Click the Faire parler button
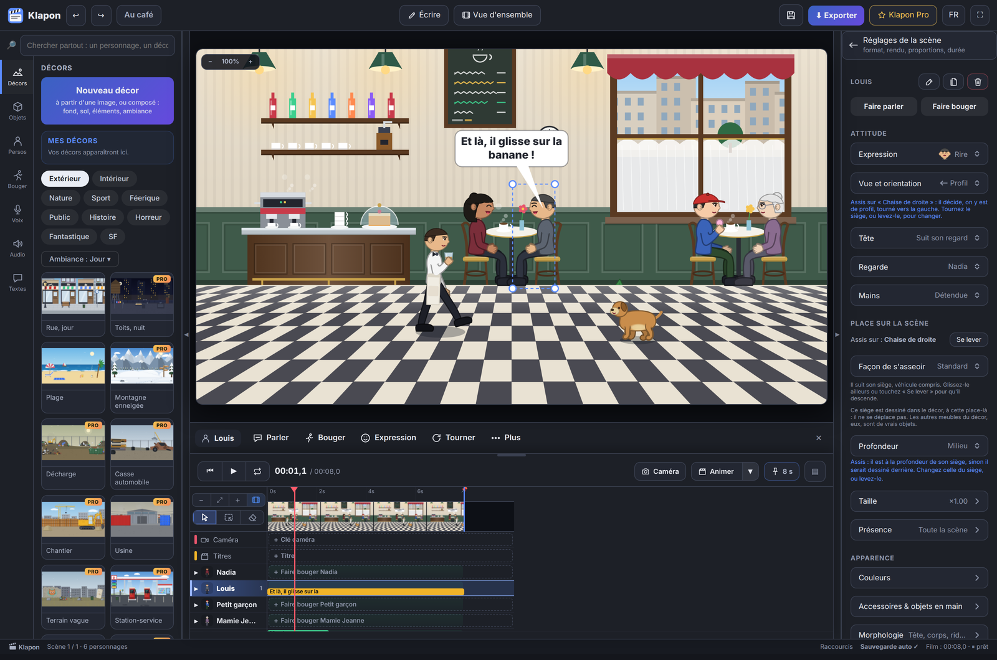Screen dimensions: 997x660 click(884, 106)
